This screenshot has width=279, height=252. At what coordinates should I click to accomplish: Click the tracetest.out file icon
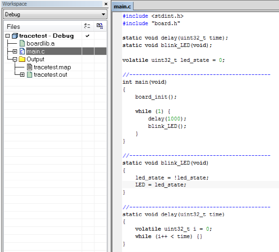pos(29,75)
